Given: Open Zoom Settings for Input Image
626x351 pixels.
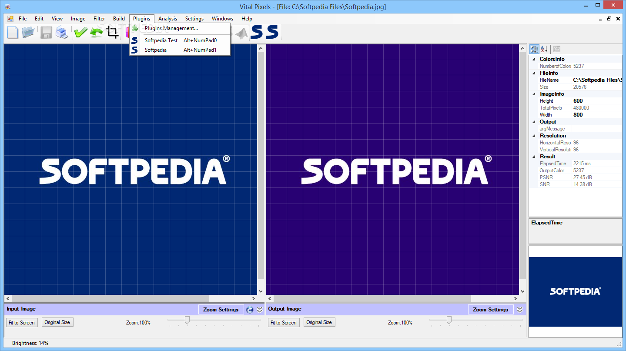Looking at the screenshot, I should 221,310.
